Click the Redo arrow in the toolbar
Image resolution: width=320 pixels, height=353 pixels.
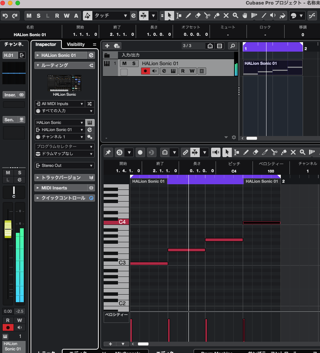[x=15, y=16]
